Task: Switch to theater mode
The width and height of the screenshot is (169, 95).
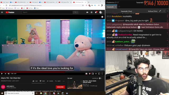Action: [x=96, y=74]
